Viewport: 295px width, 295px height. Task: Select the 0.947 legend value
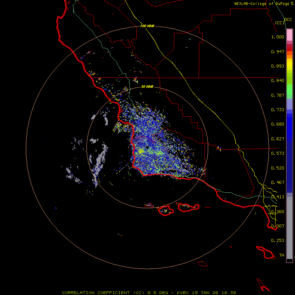point(278,51)
